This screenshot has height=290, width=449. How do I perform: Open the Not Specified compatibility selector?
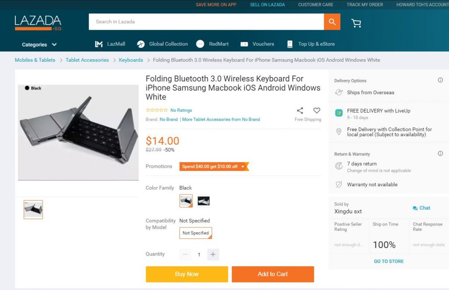(x=195, y=233)
